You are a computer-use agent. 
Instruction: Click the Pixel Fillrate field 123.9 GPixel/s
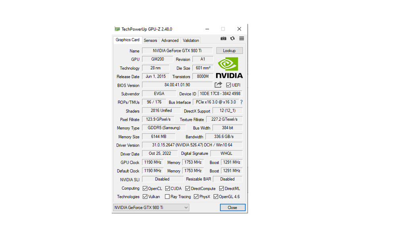click(x=158, y=120)
